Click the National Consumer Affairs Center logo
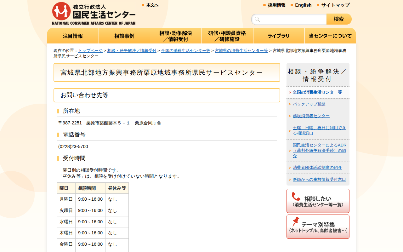 click(94, 13)
